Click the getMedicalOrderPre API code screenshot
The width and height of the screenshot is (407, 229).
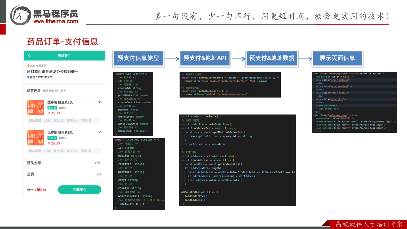(x=230, y=85)
